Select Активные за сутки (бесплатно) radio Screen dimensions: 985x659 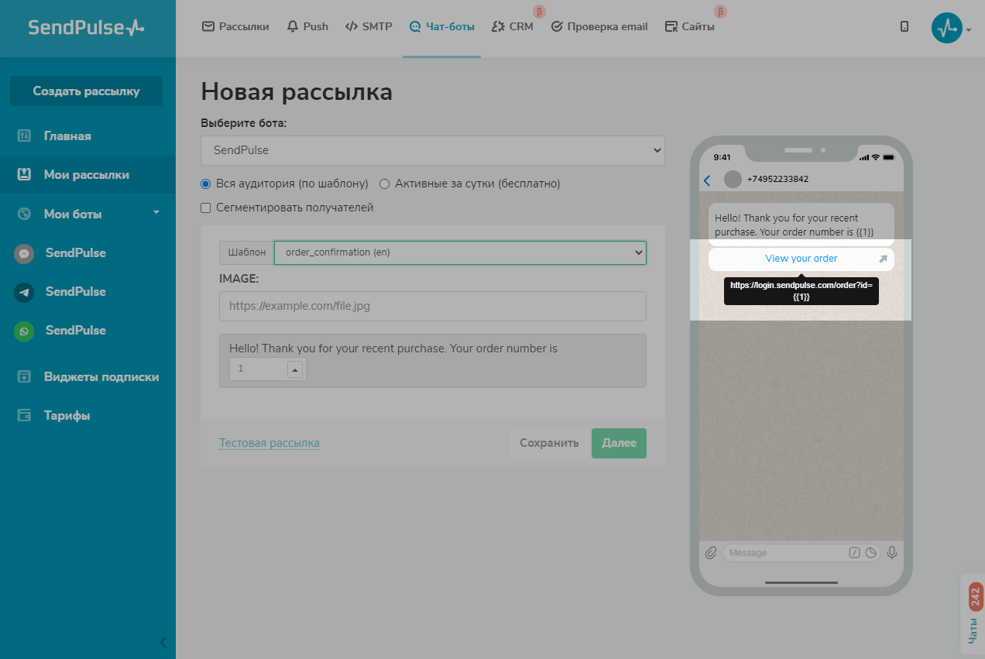pos(384,184)
